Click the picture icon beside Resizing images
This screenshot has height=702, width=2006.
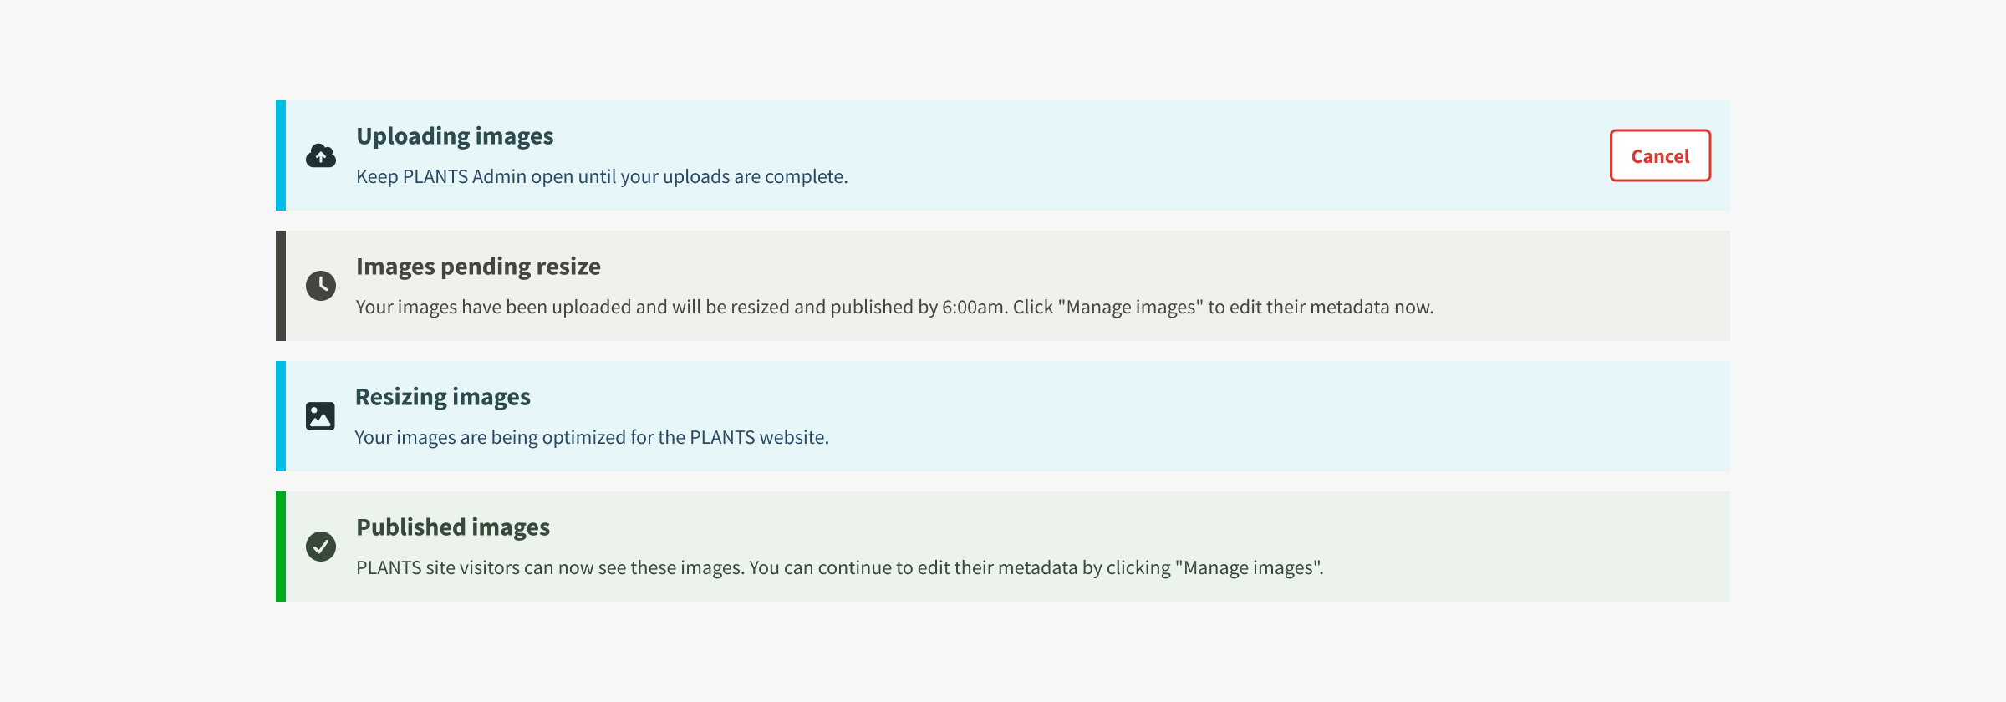(x=320, y=416)
